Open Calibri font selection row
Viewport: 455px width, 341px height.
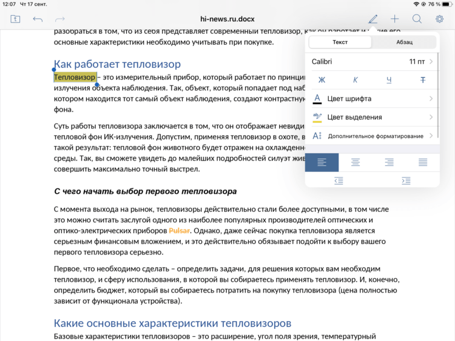(372, 61)
